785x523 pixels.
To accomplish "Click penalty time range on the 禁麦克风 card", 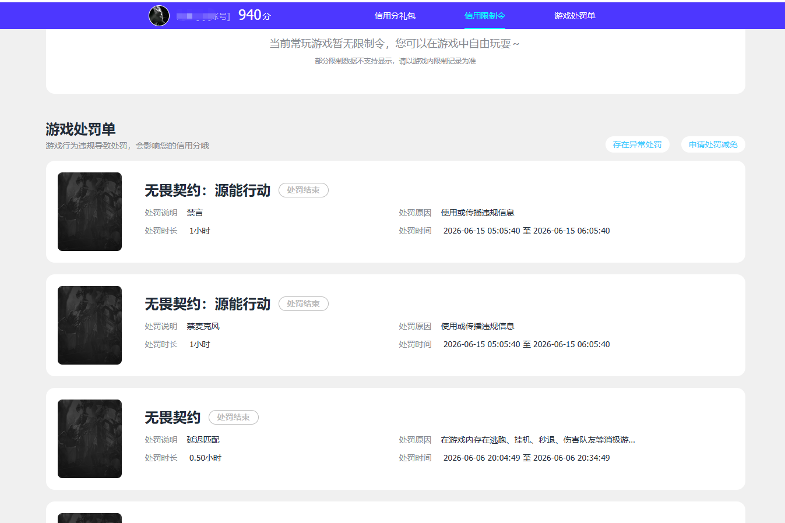I will tap(527, 344).
